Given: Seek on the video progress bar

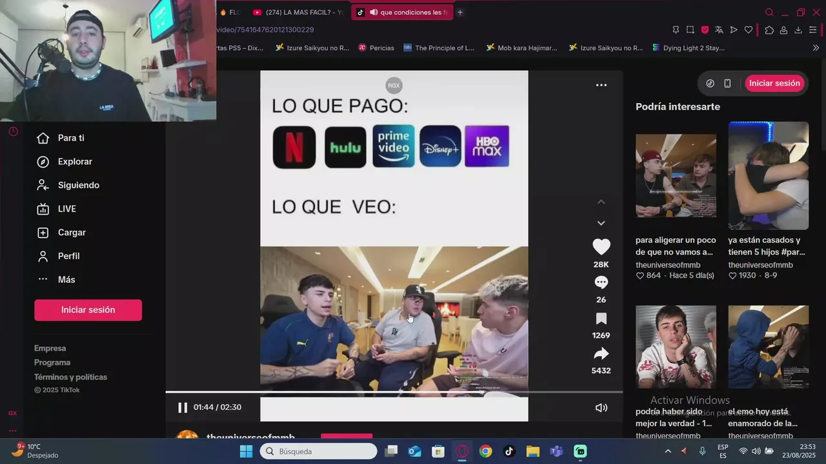Looking at the screenshot, I should 394,392.
